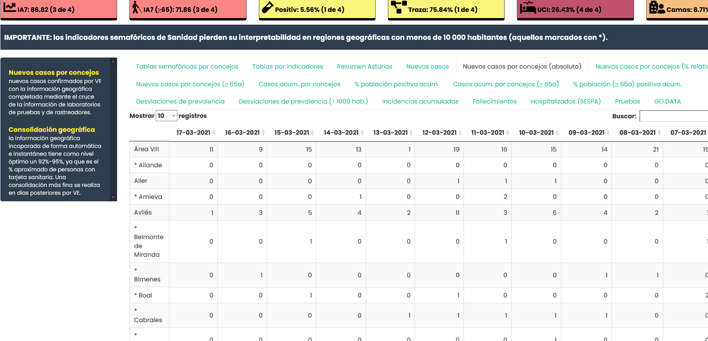Switch to the Tablas por indicadores tab
This screenshot has width=708, height=341.
tap(288, 67)
